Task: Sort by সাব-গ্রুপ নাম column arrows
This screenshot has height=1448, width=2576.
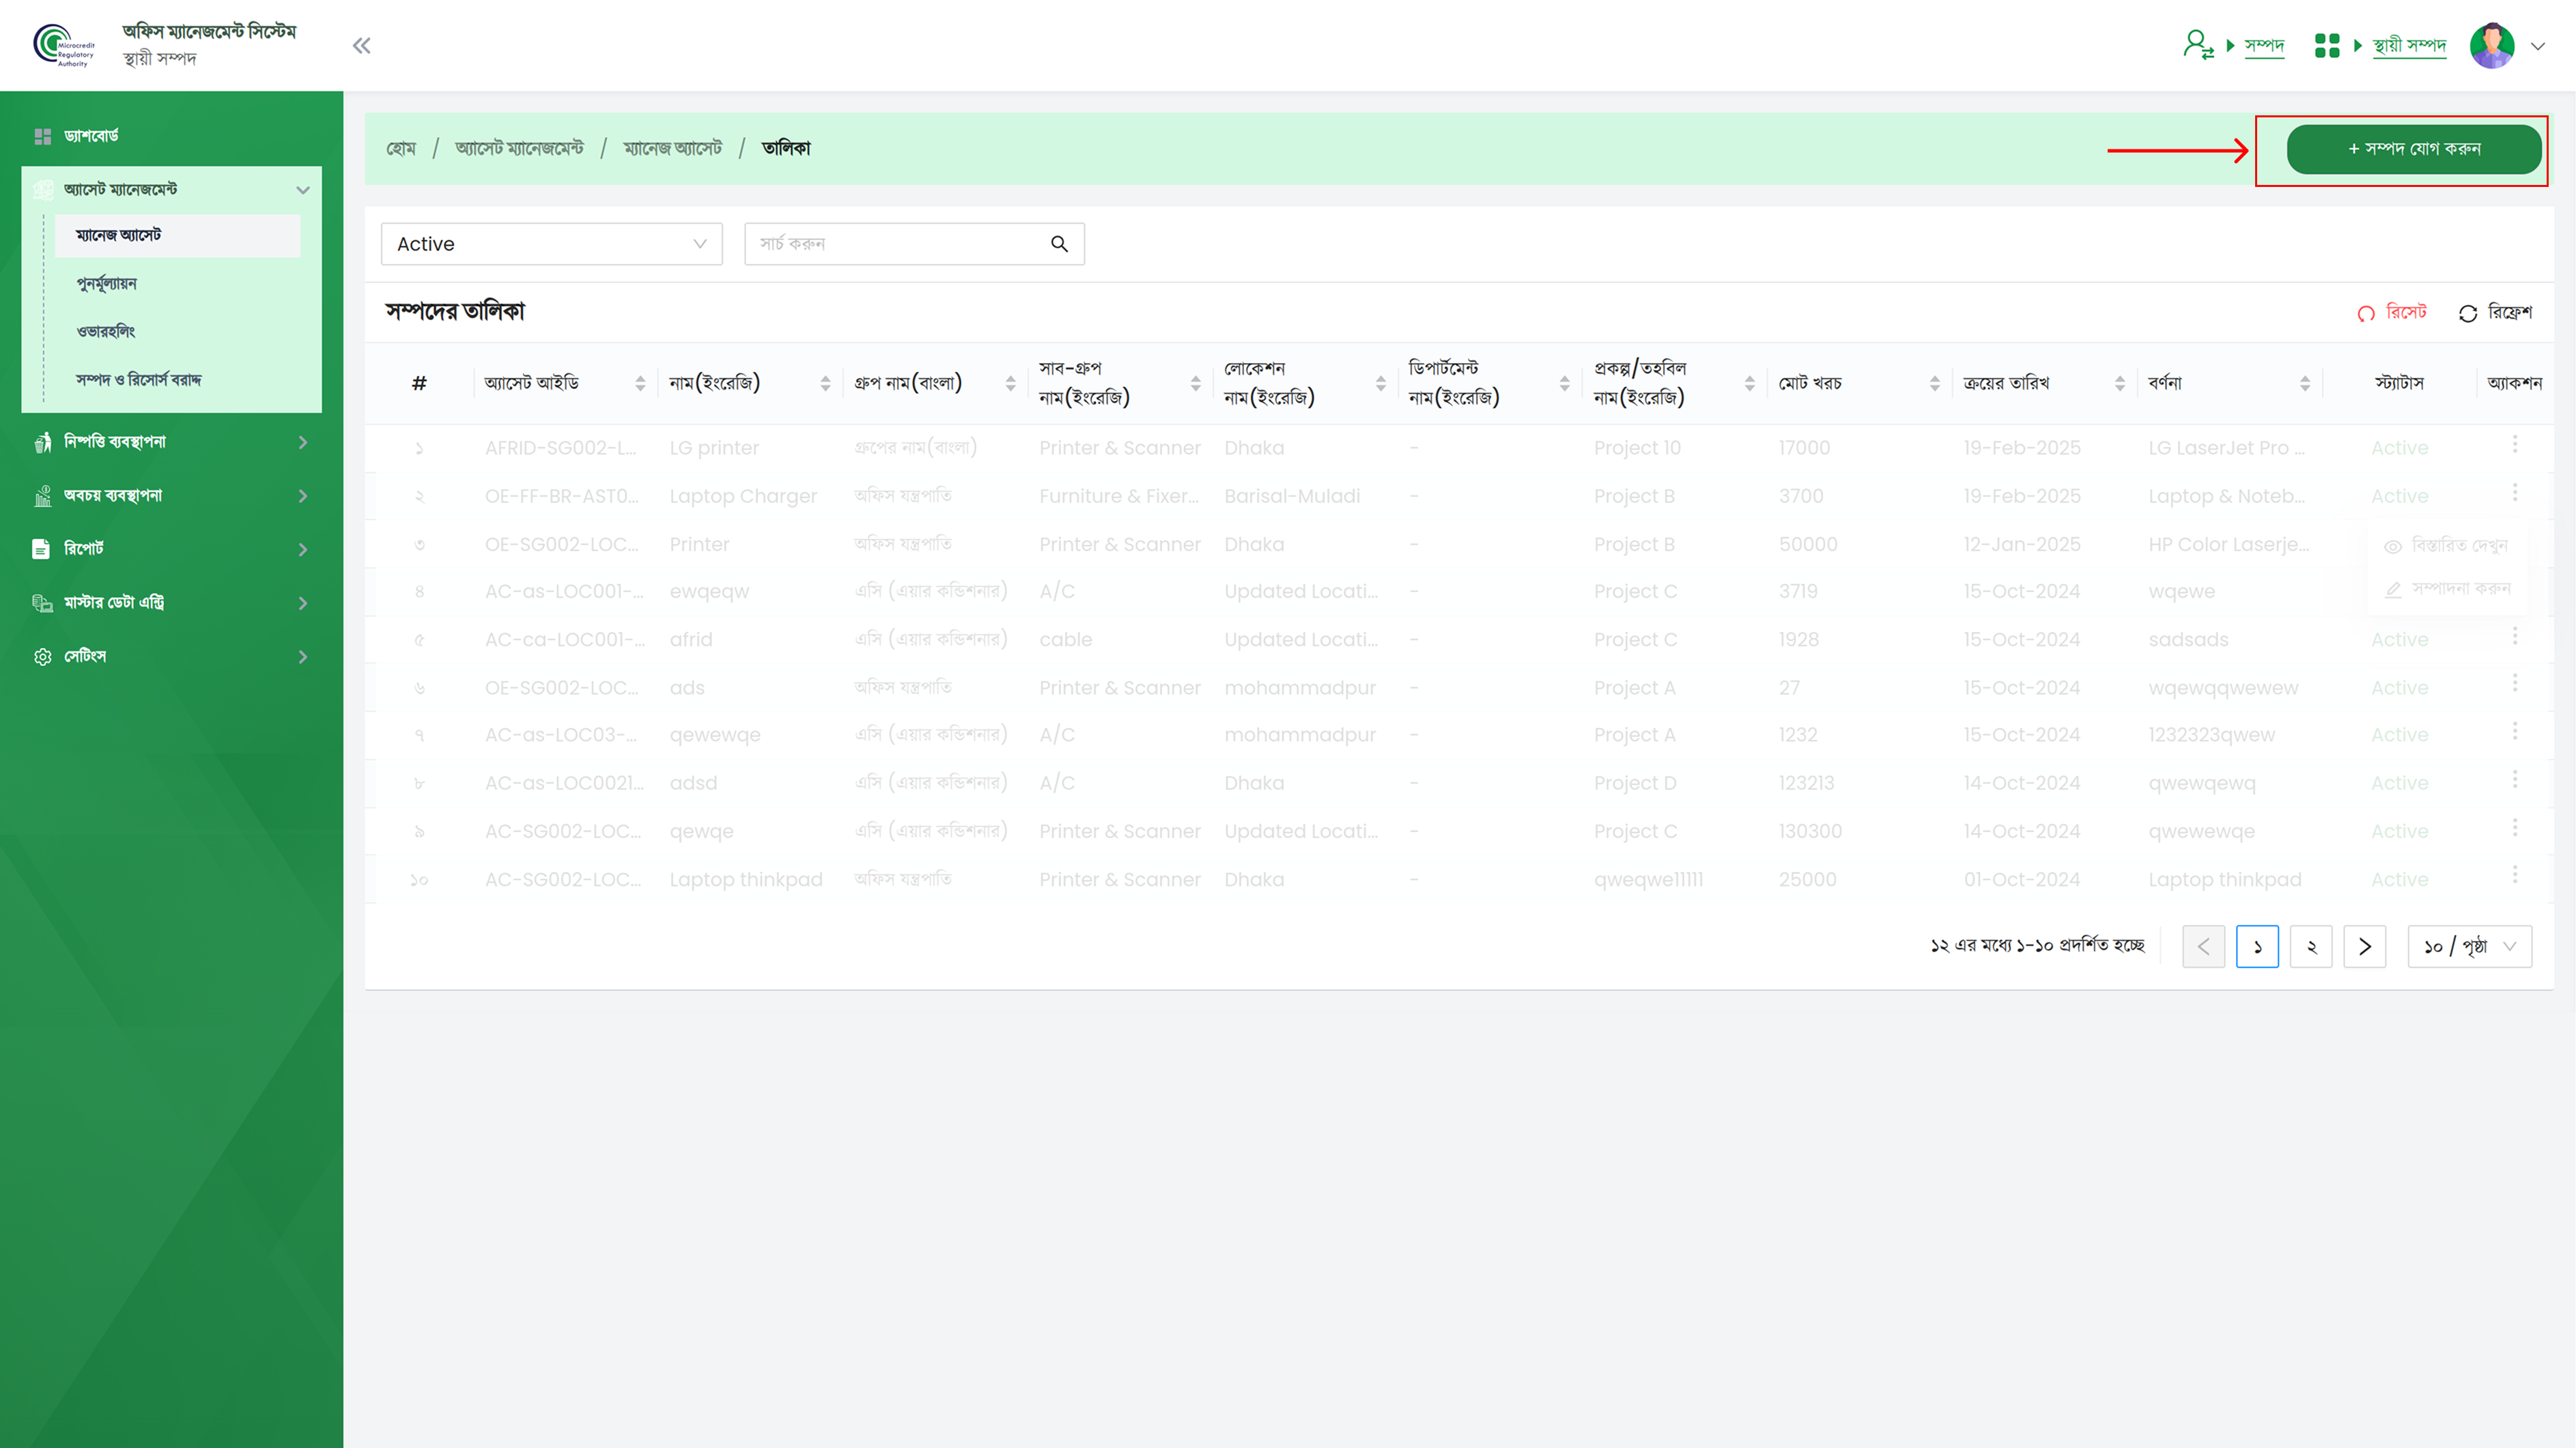Action: pos(1195,383)
